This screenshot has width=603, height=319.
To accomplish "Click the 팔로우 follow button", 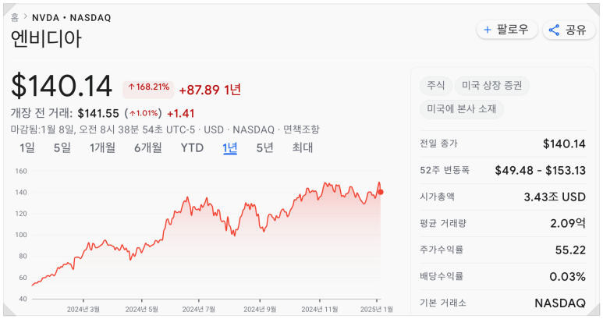I will 507,30.
